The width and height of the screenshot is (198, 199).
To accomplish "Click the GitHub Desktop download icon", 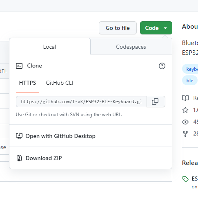I will click(x=19, y=136).
